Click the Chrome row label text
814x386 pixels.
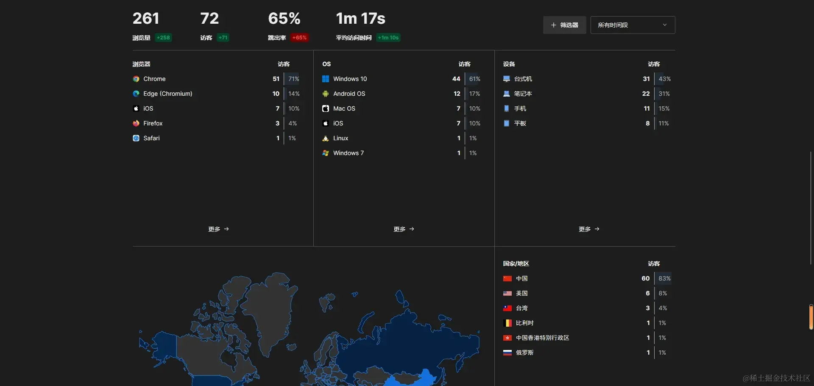point(154,79)
